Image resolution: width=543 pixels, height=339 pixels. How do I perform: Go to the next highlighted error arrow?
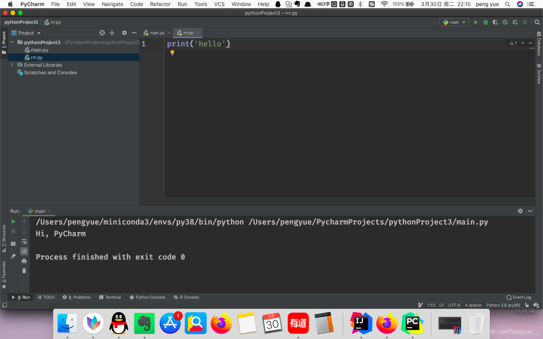[x=531, y=43]
